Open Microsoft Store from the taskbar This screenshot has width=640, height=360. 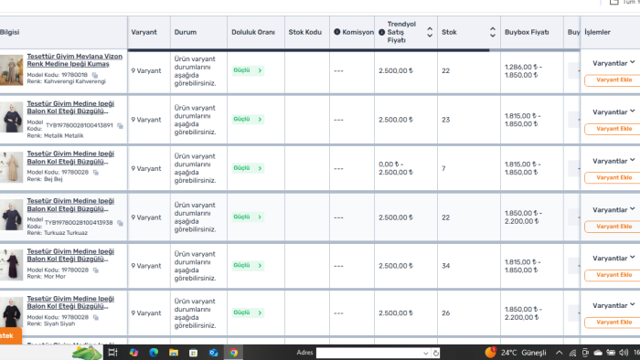pos(194,353)
